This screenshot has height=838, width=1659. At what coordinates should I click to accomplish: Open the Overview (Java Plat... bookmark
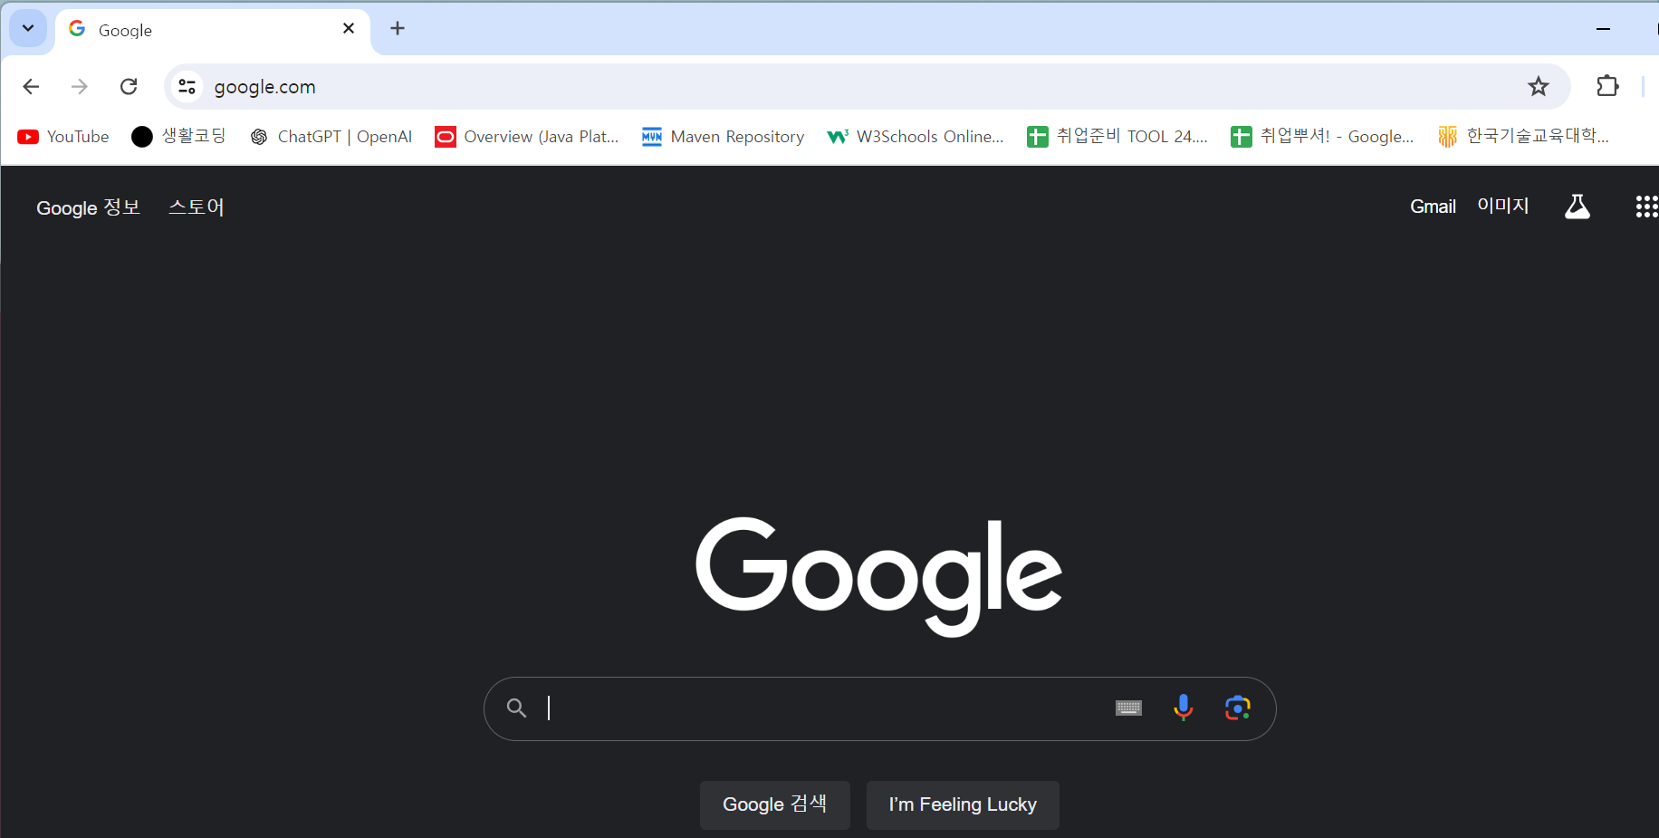[x=527, y=137]
